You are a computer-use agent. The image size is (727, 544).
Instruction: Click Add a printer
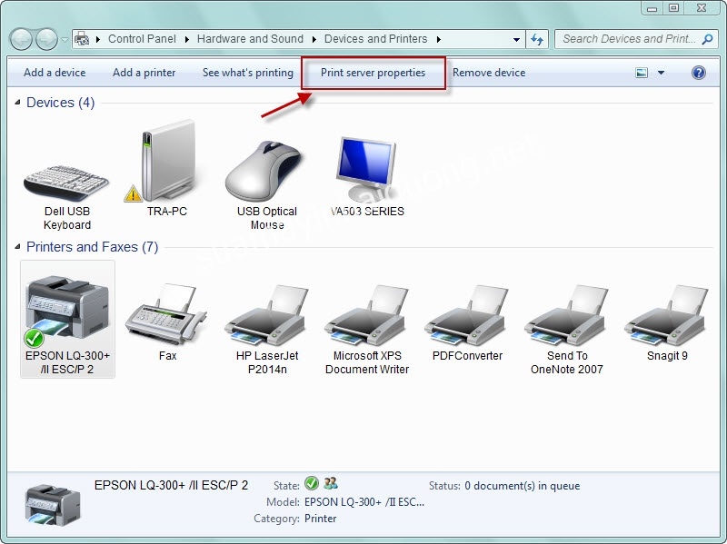pos(144,73)
